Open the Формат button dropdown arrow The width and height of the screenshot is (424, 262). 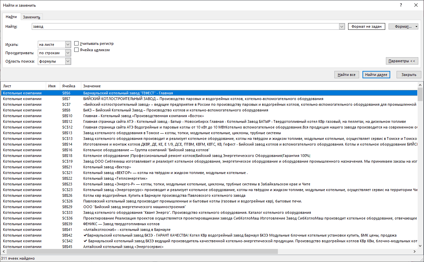[416, 26]
